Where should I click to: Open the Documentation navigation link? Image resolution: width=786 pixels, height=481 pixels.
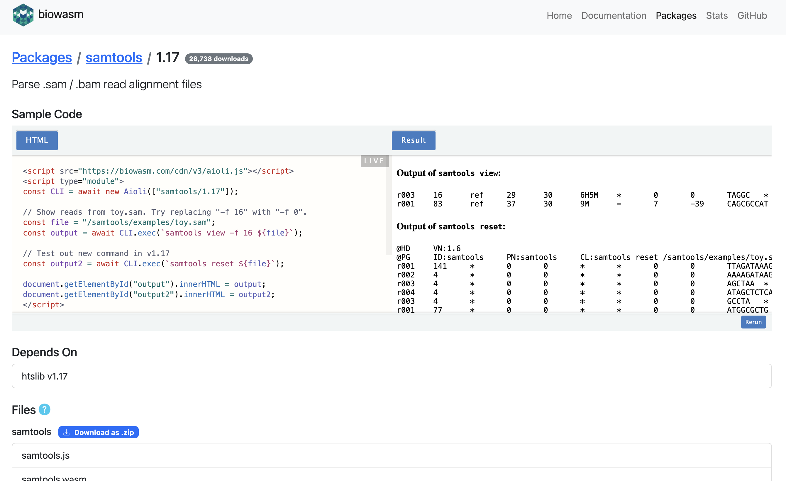[x=614, y=15]
